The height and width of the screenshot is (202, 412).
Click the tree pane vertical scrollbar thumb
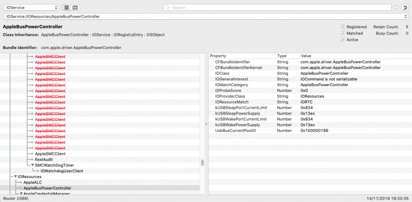pos(203,162)
